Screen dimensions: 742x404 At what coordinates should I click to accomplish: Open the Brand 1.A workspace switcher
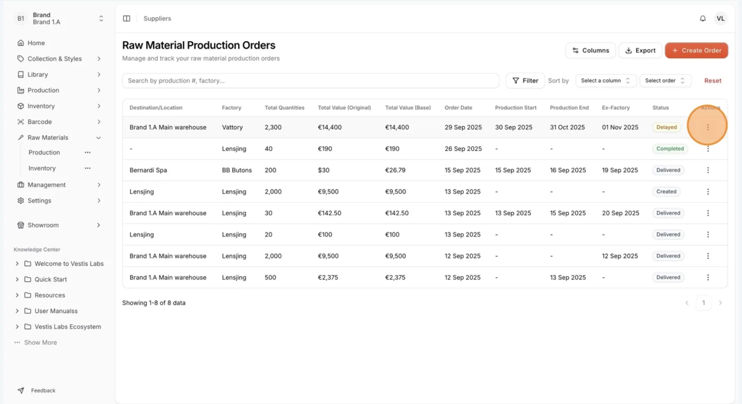point(60,18)
